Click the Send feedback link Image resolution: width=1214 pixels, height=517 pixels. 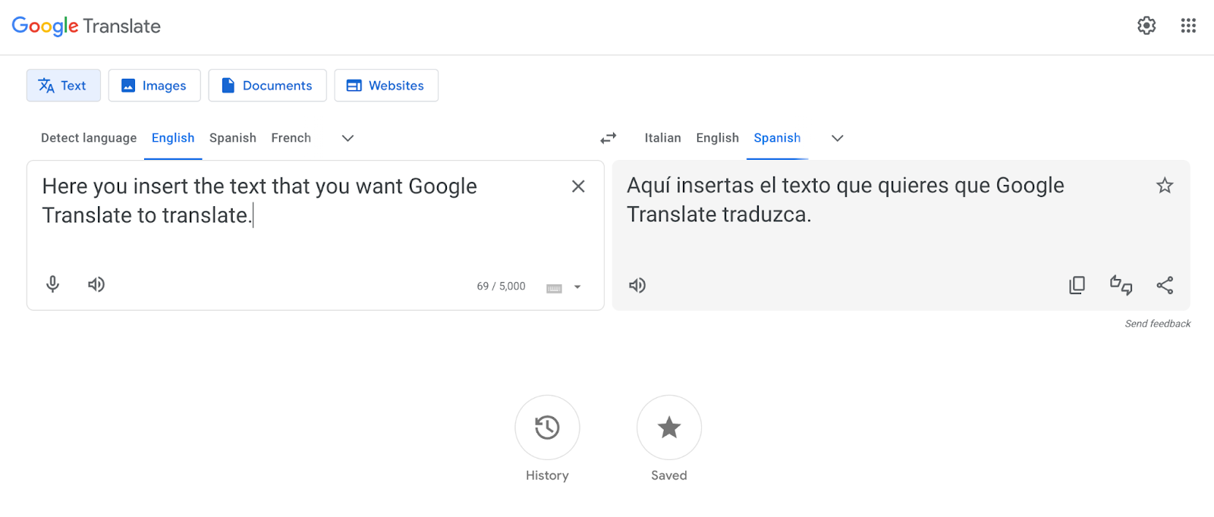coord(1156,323)
